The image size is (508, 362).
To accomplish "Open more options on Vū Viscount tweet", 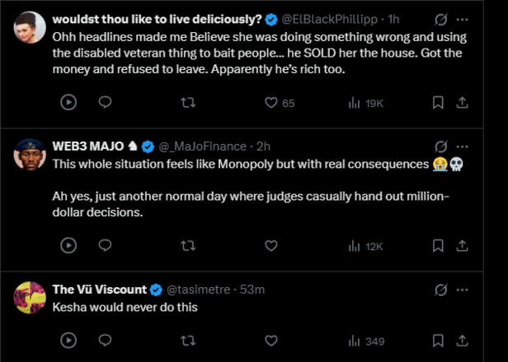I will [x=464, y=289].
